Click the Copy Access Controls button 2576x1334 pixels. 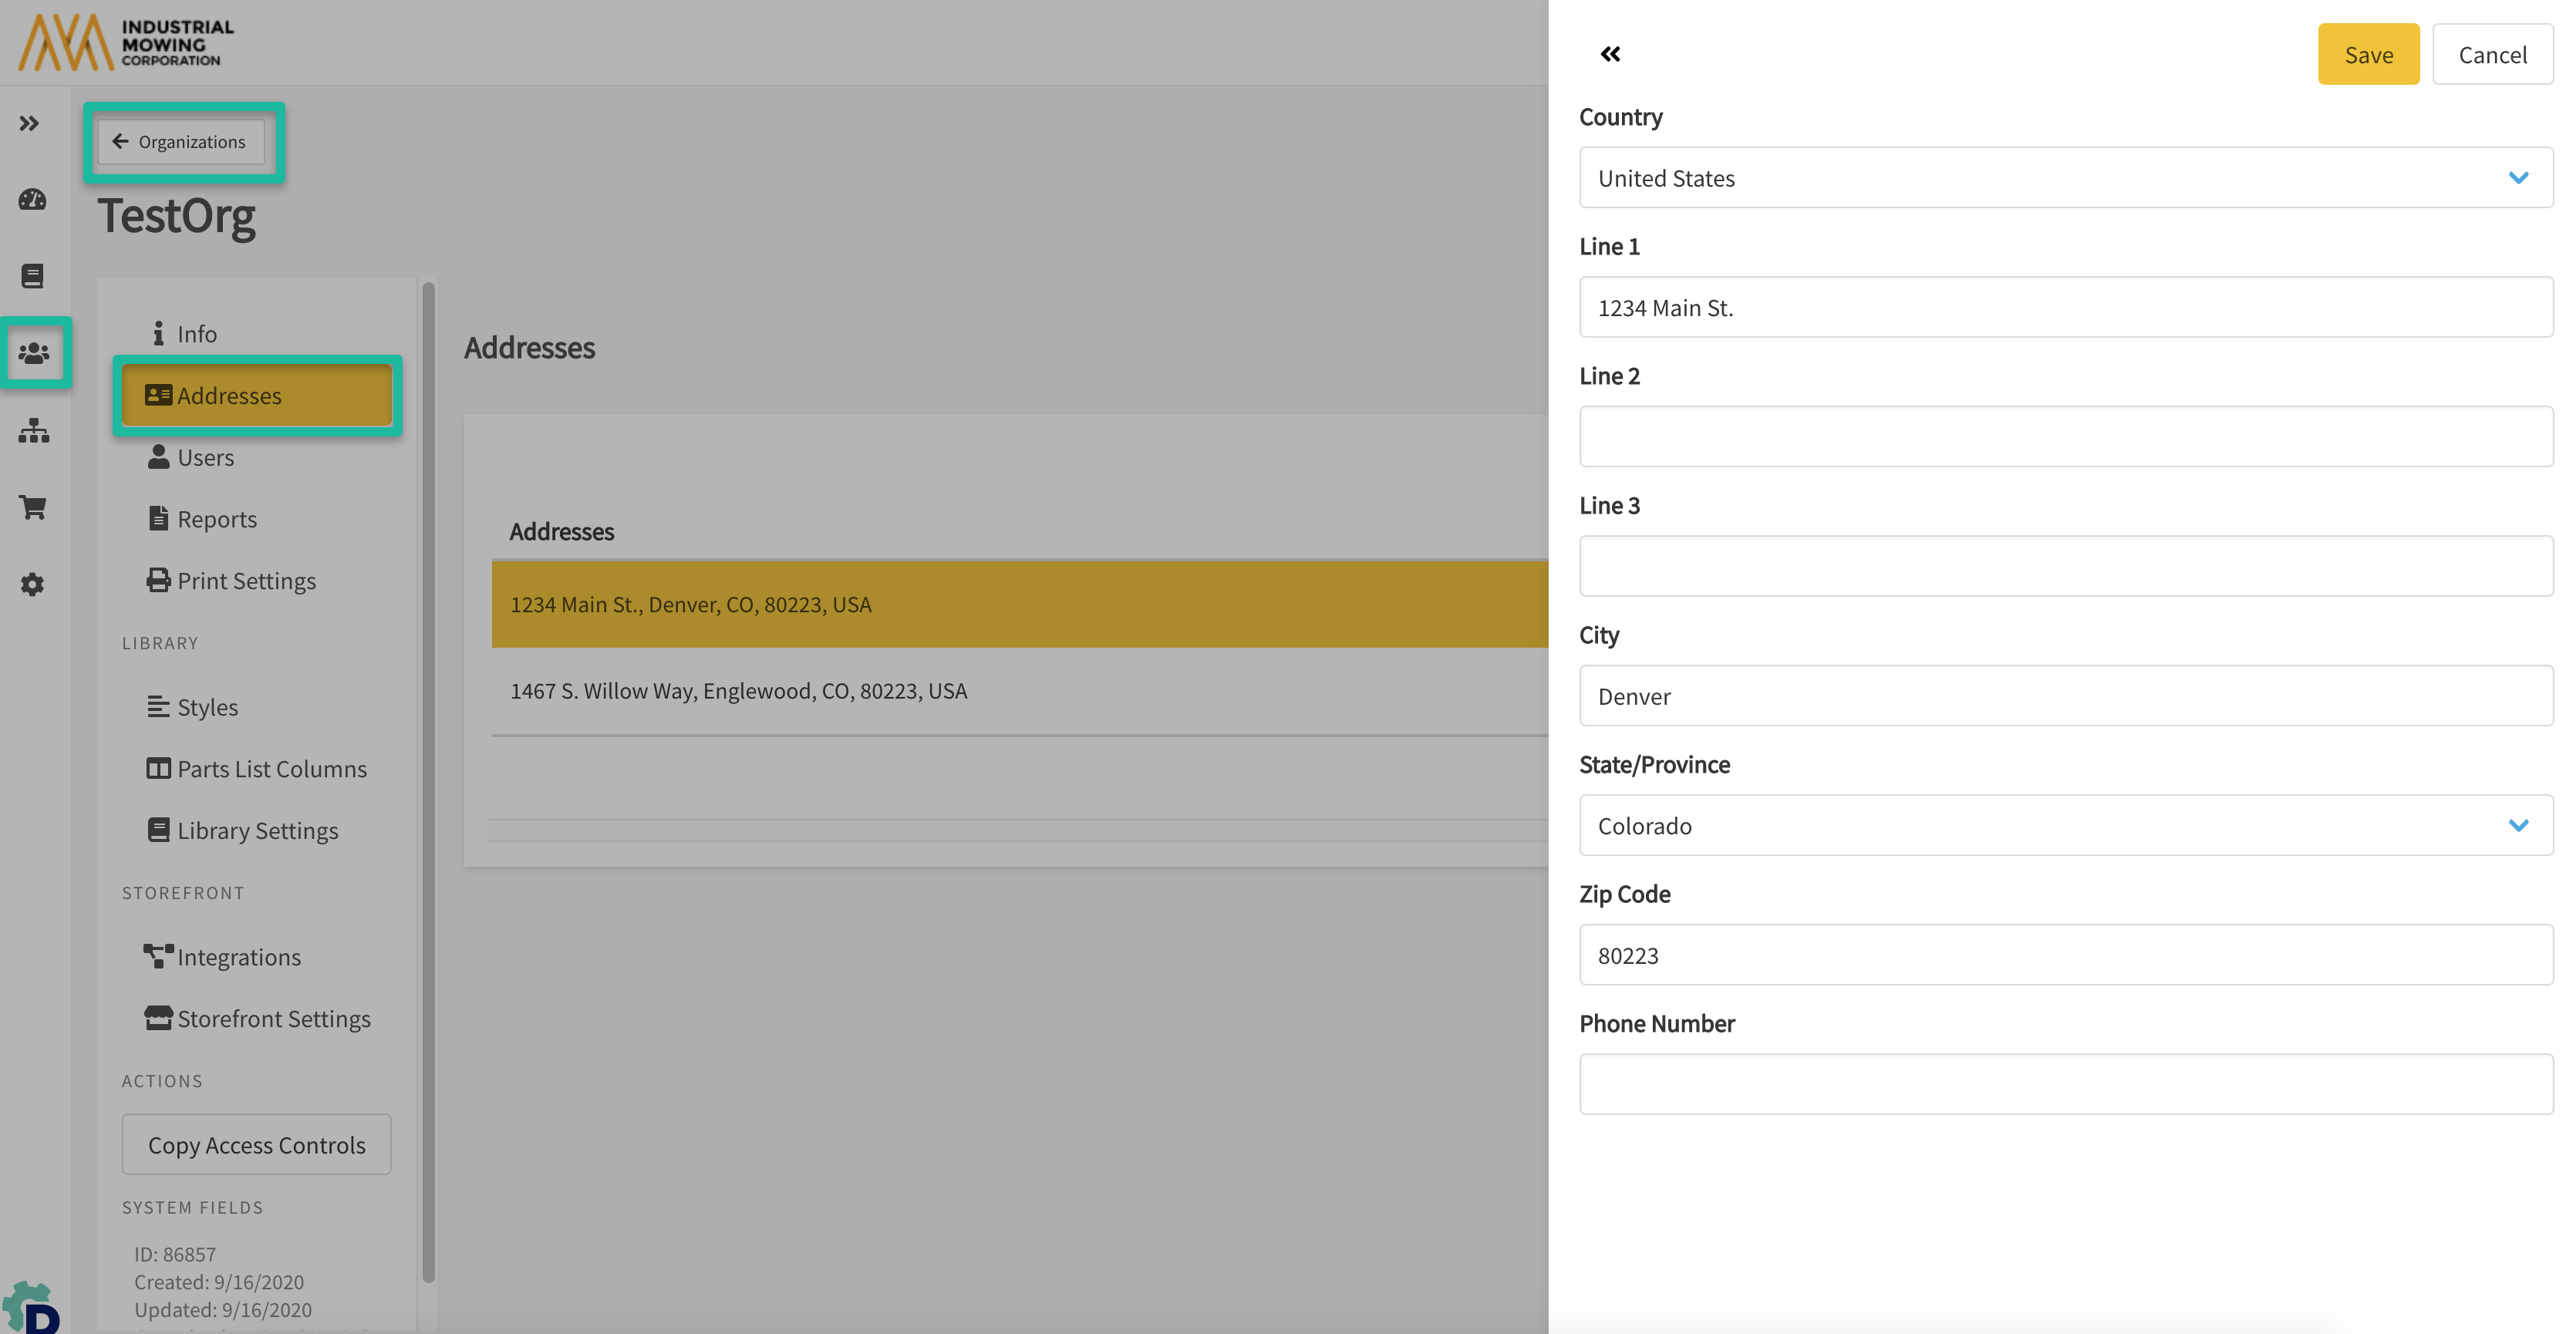click(256, 1145)
